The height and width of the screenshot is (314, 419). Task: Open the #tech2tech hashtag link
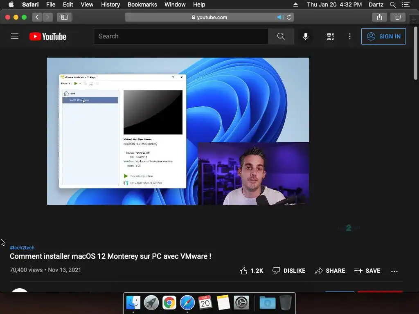(22, 247)
